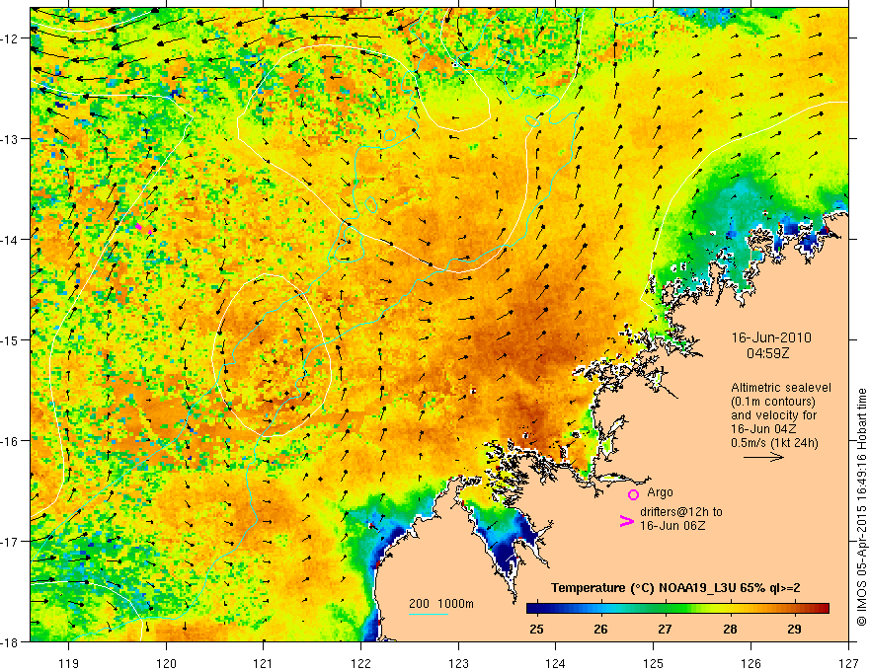Click the magenta drifters arrowhead legend symbol
Image resolution: width=869 pixels, height=671 pixels.
[x=626, y=521]
